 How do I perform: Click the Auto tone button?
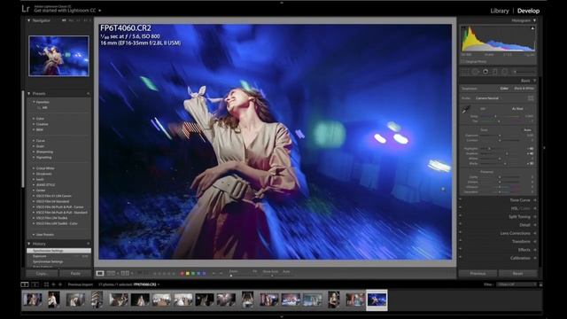click(x=528, y=130)
